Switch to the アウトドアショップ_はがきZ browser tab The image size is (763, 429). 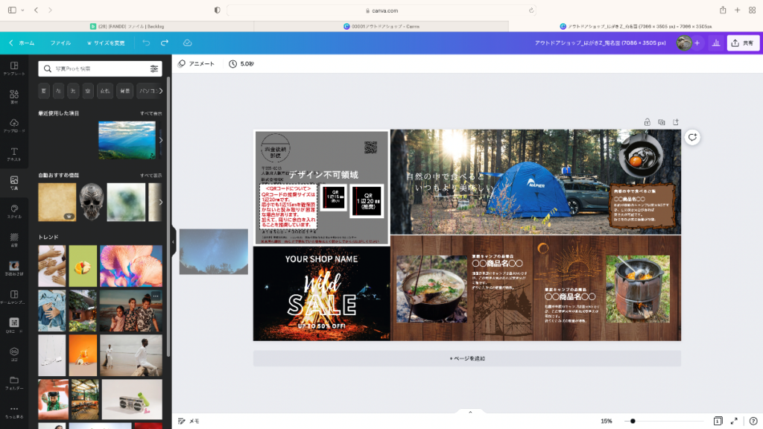click(x=636, y=26)
